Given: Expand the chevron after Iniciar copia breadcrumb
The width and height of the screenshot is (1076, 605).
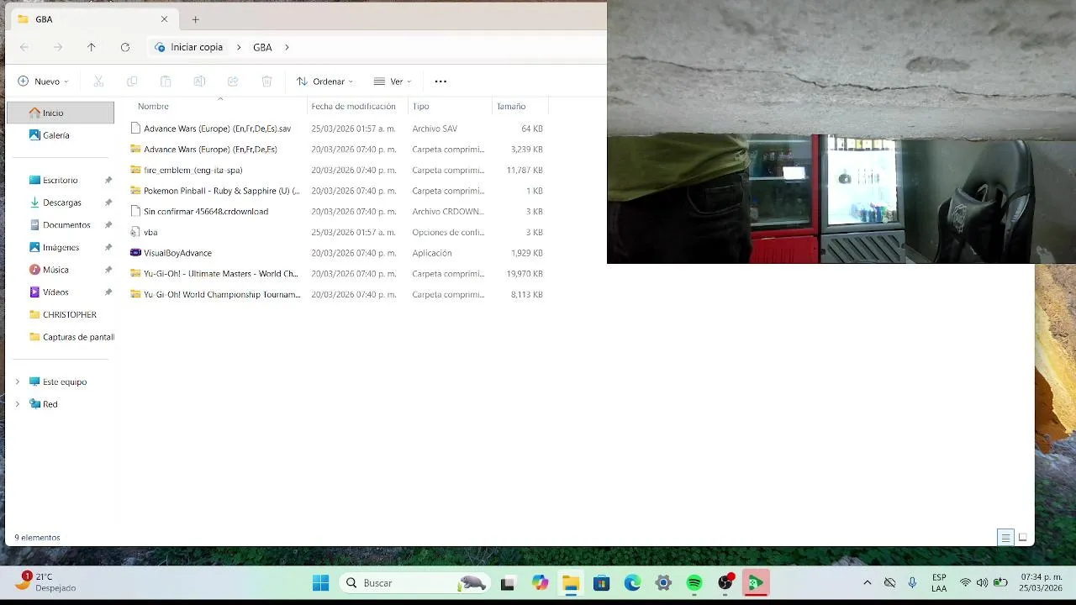Looking at the screenshot, I should [x=238, y=47].
